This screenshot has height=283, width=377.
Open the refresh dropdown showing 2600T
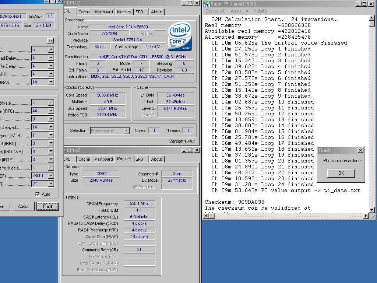click(51, 176)
